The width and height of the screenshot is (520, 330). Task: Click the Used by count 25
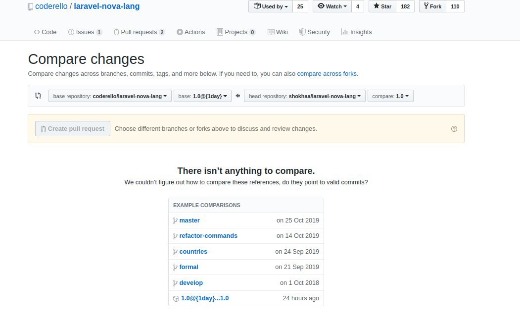(x=300, y=6)
